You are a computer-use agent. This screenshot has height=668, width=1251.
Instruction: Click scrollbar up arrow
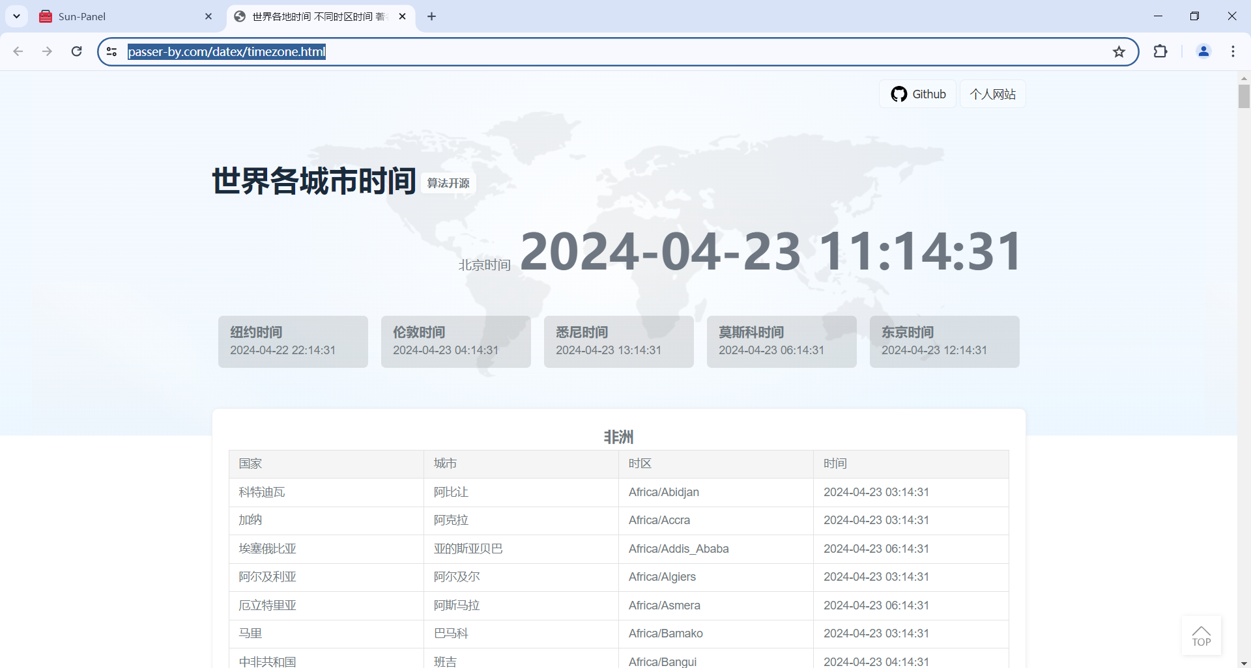point(1244,77)
